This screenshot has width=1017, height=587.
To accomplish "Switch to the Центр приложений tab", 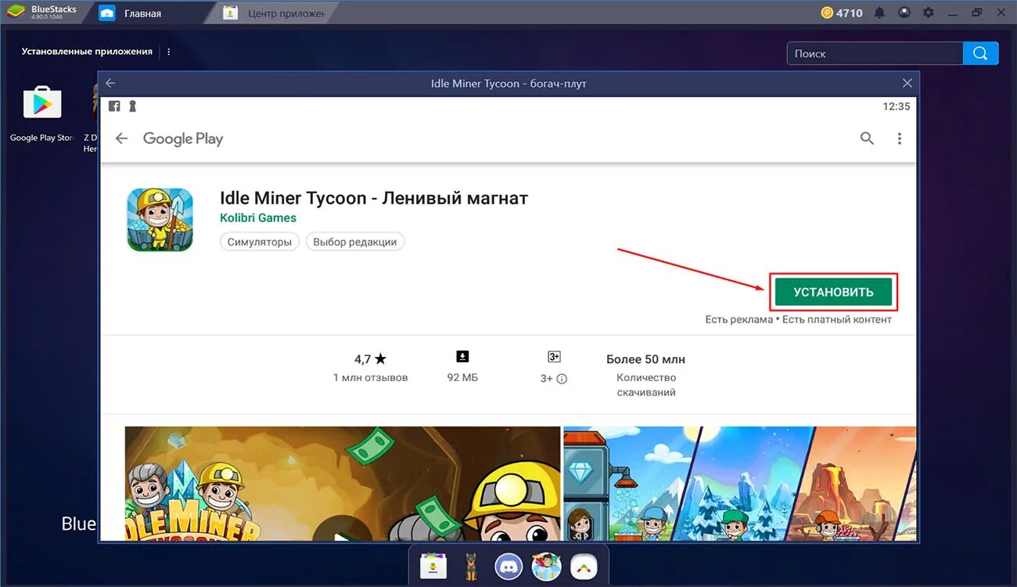I will click(275, 13).
